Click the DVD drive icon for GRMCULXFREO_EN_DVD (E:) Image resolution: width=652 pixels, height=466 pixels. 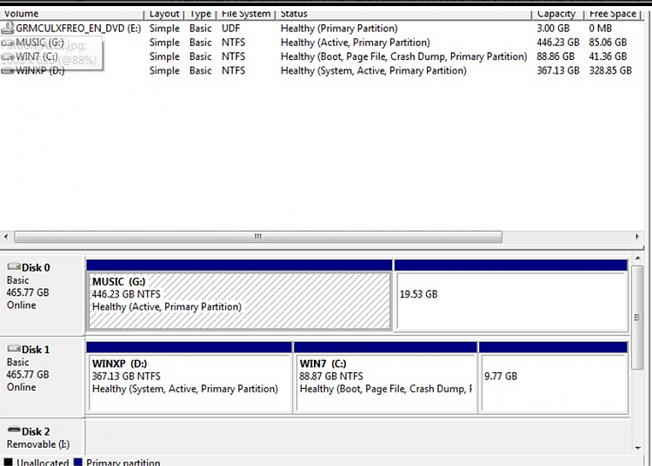[x=8, y=28]
